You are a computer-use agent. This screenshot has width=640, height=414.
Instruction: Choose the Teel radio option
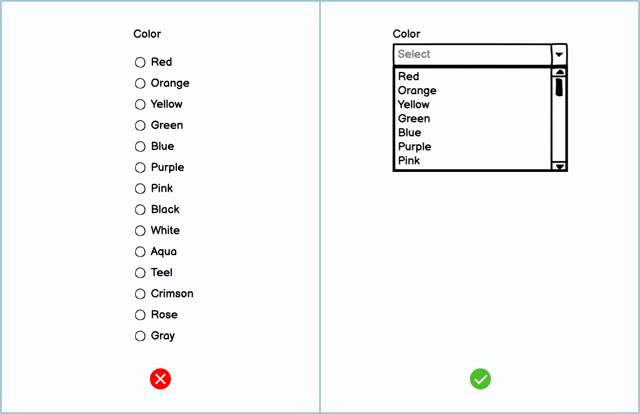[140, 273]
